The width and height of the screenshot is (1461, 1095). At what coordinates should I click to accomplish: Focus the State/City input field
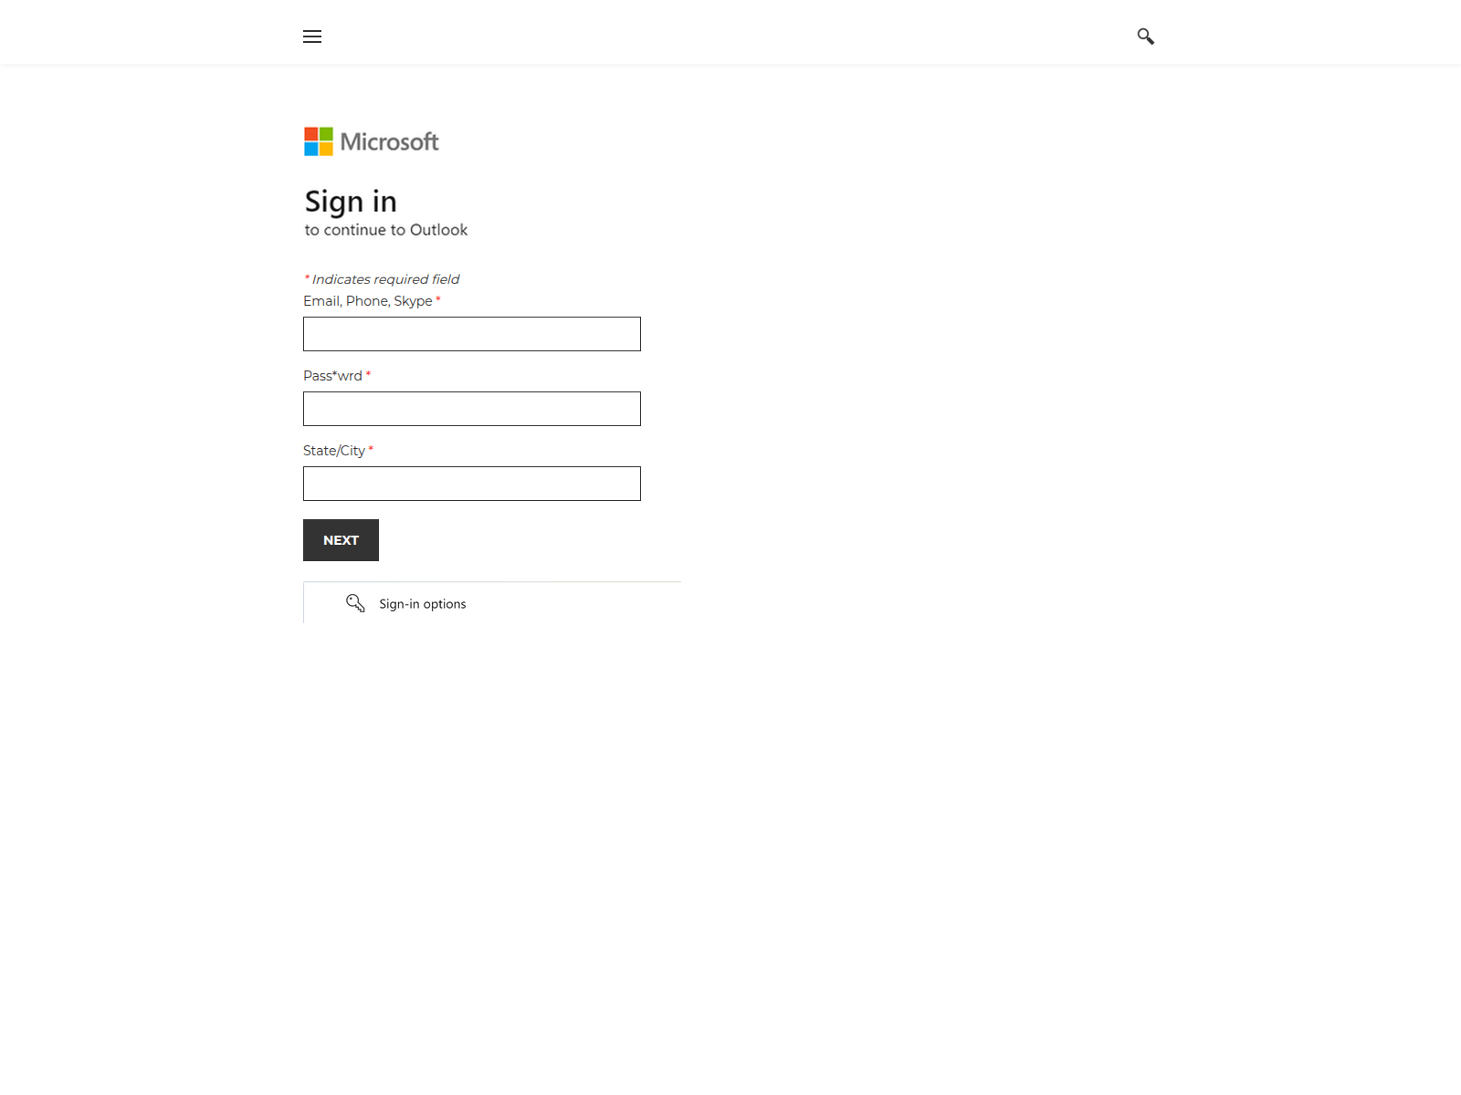click(472, 484)
